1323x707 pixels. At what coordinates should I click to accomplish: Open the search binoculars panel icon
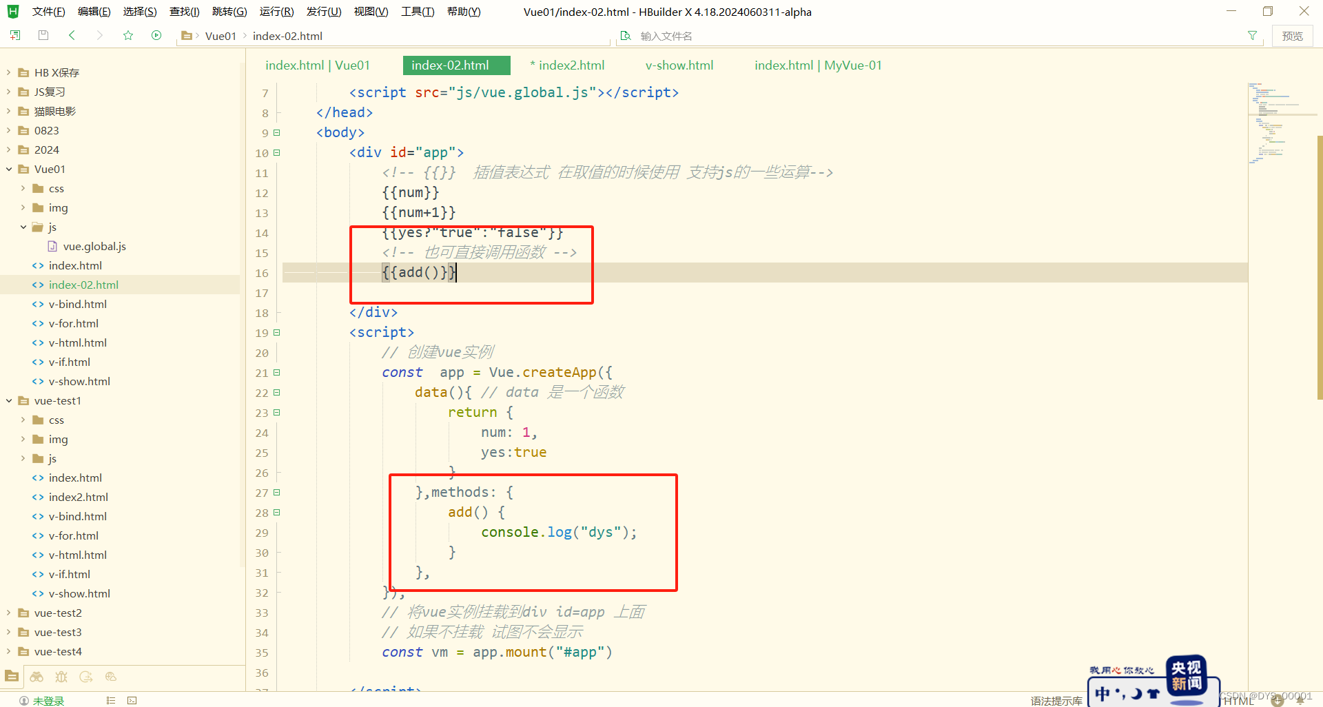[x=37, y=677]
